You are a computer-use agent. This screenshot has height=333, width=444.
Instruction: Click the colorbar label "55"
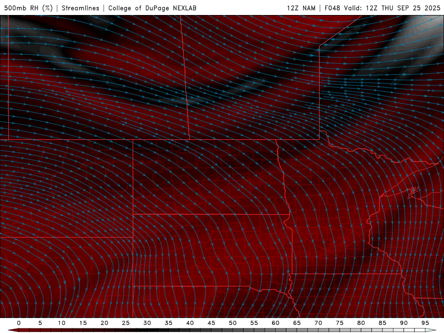[254, 323]
